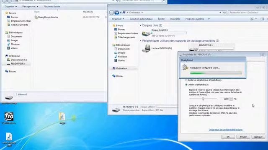The image size is (268, 150).
Task: Open view options dropdown arrow
Action: 256,19
